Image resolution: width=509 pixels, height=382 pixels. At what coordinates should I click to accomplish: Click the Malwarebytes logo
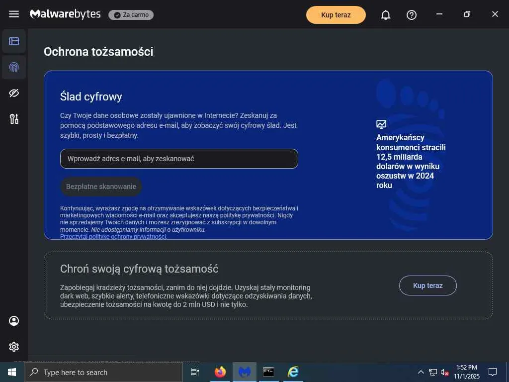coord(65,14)
